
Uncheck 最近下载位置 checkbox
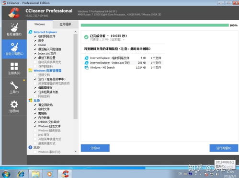(x=35, y=58)
